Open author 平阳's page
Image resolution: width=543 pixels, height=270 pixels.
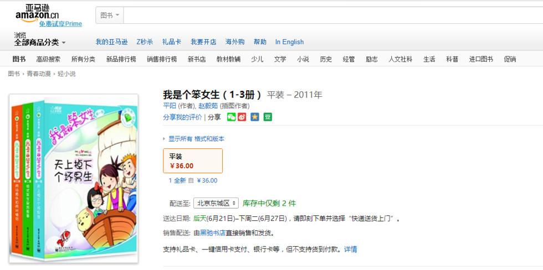click(170, 106)
